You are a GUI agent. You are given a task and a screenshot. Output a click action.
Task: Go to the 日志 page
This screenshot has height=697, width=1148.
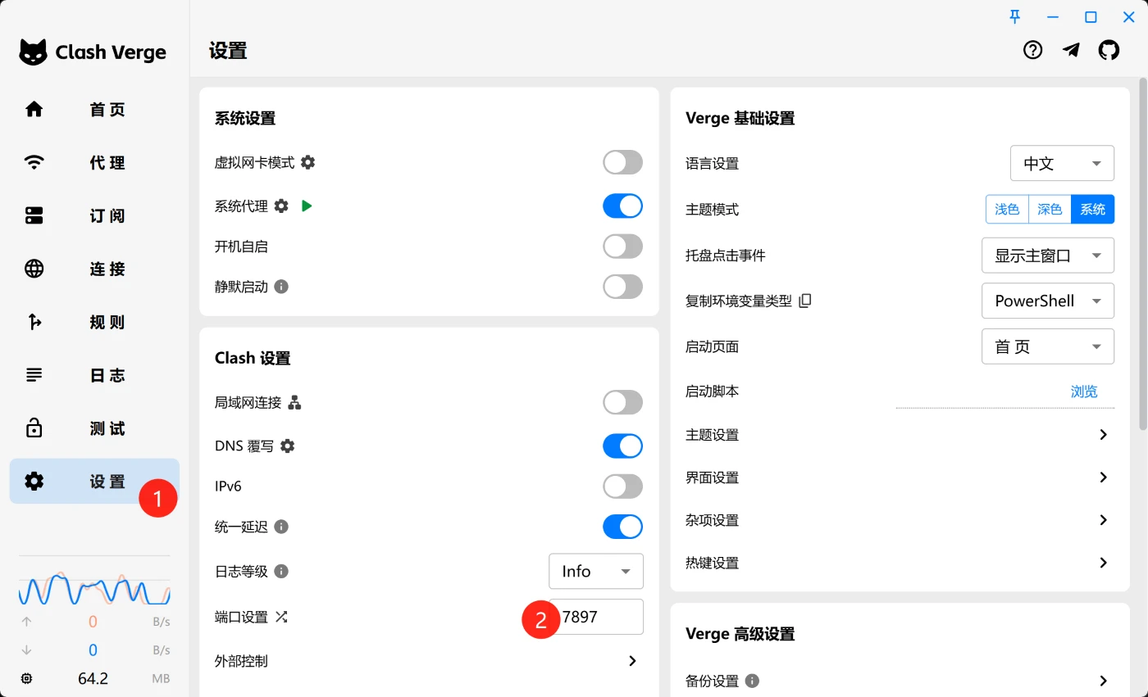tap(94, 375)
